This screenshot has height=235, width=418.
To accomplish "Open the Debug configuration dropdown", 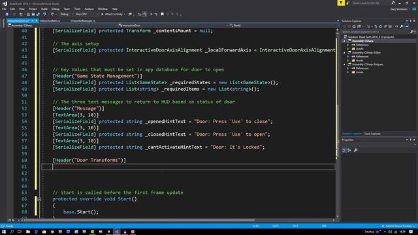I will 65,14.
